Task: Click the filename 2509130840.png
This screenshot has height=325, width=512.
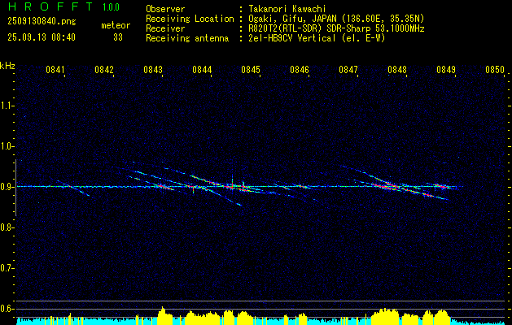Action: click(42, 21)
